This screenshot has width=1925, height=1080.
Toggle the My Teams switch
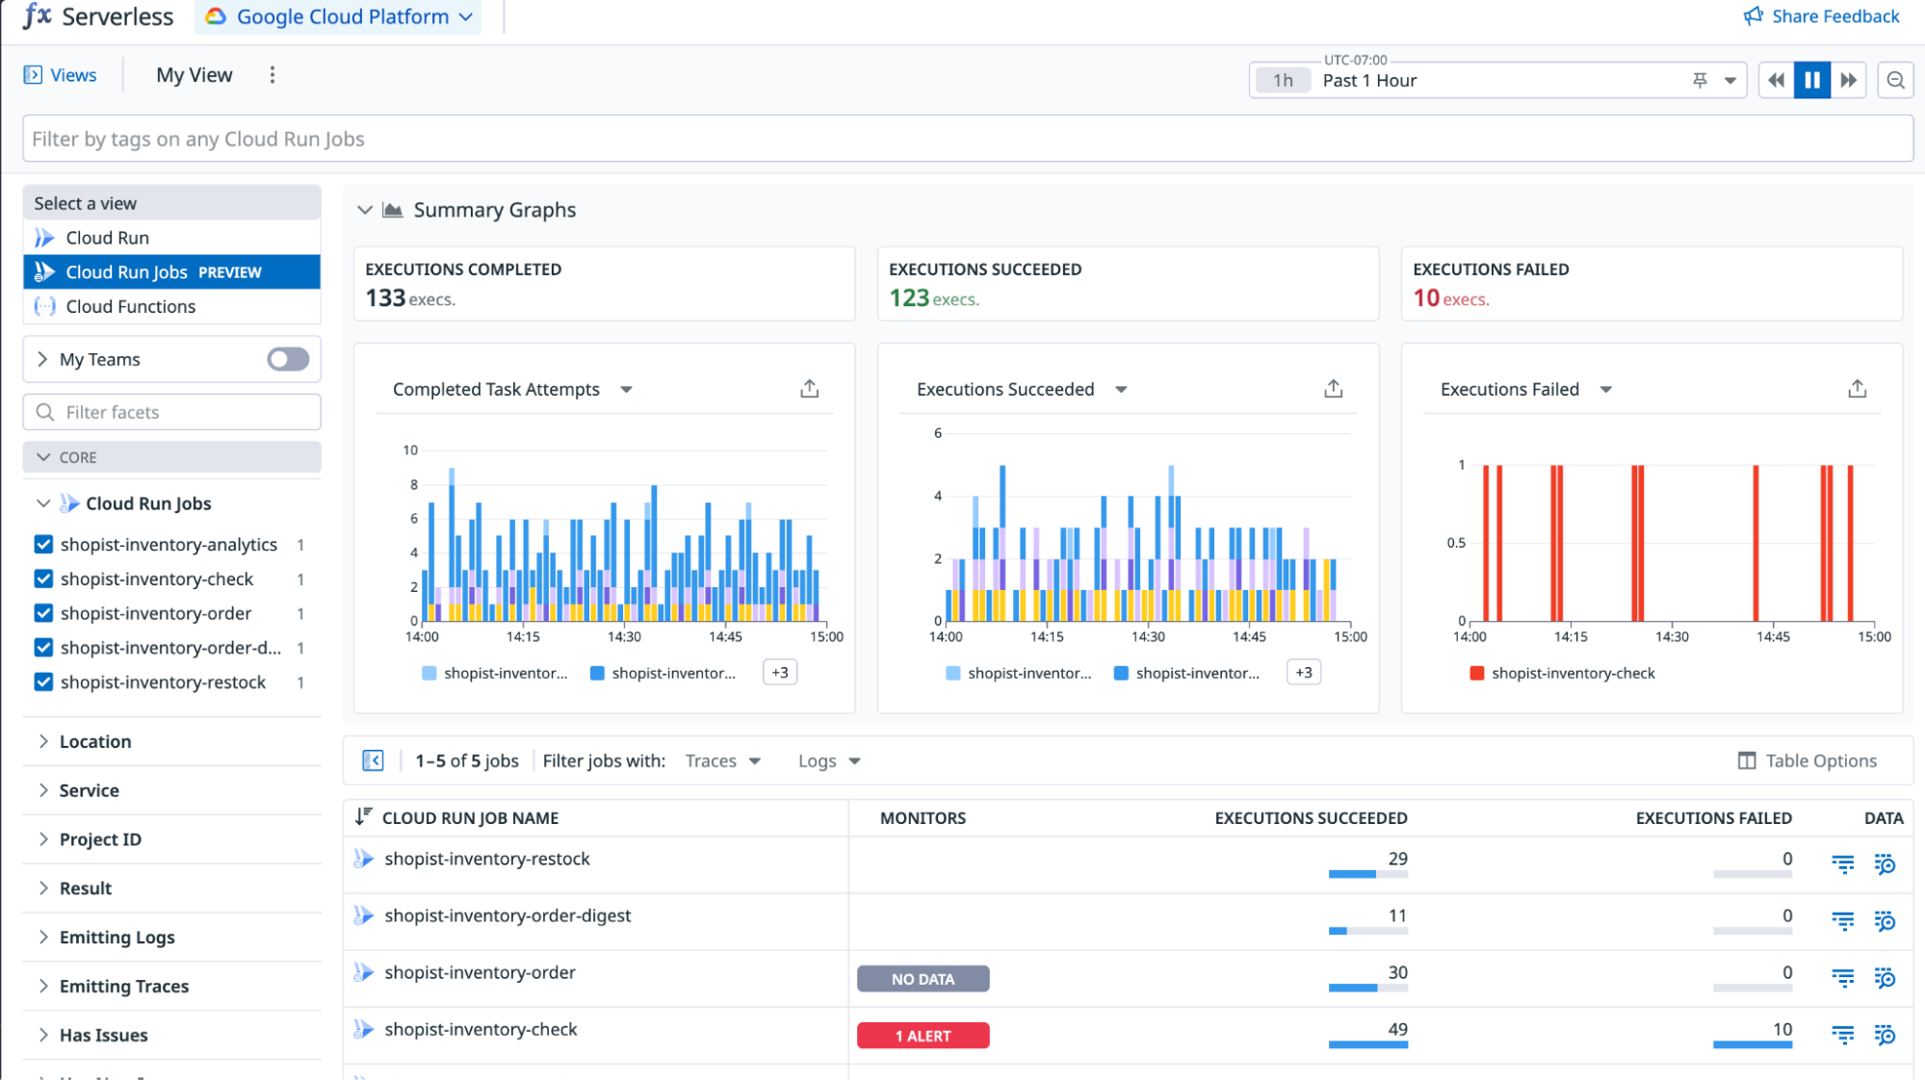click(288, 359)
